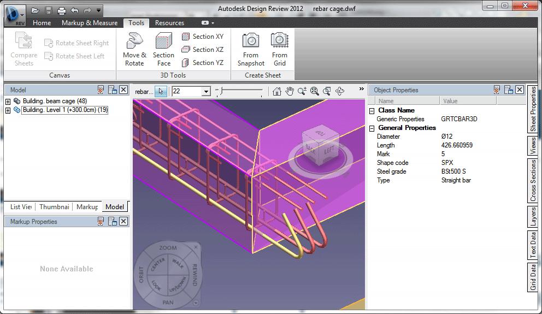Close the Markup Properties panel

click(x=123, y=221)
